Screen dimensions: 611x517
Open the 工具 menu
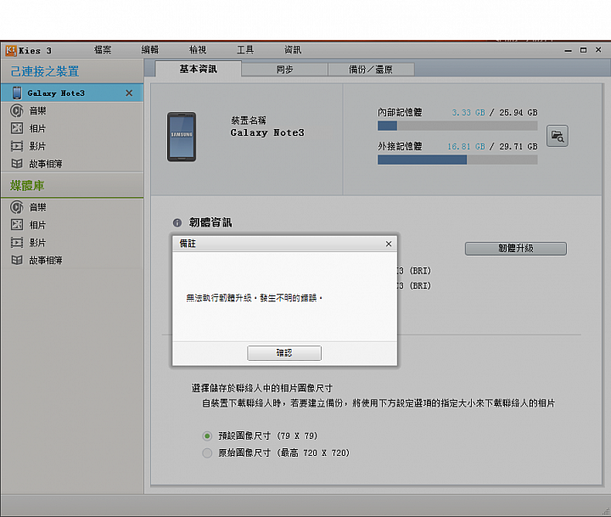tap(245, 50)
